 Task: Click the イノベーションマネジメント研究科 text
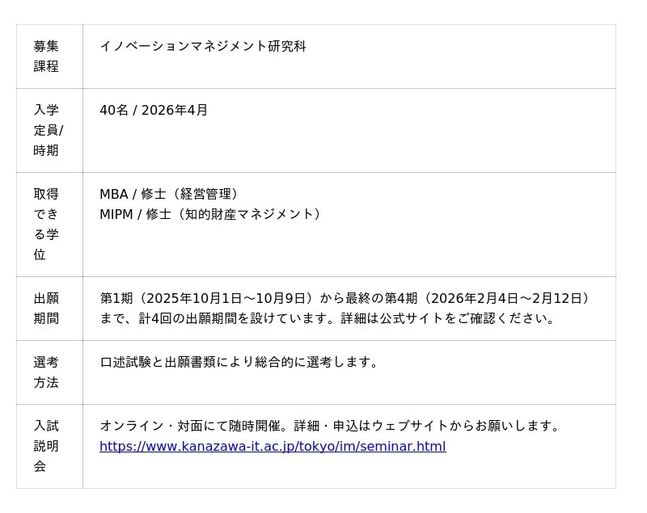click(203, 47)
